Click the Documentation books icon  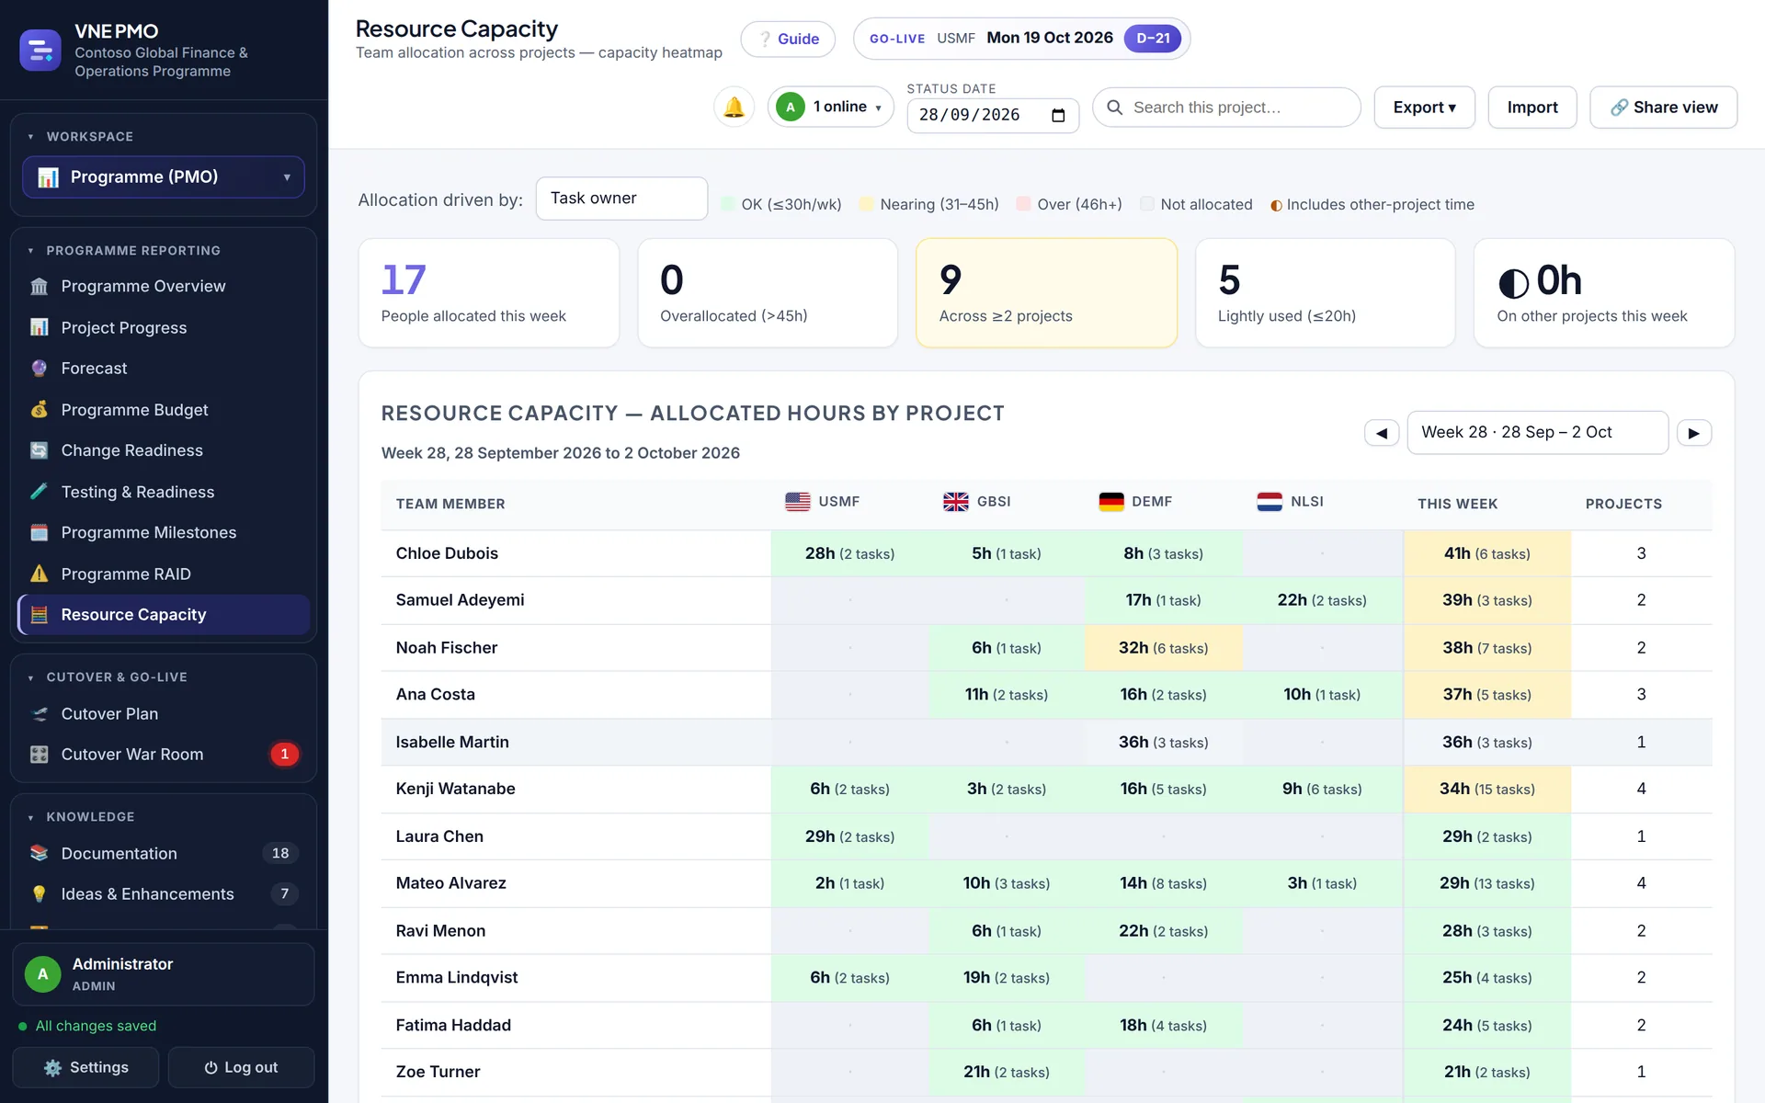[x=39, y=853]
